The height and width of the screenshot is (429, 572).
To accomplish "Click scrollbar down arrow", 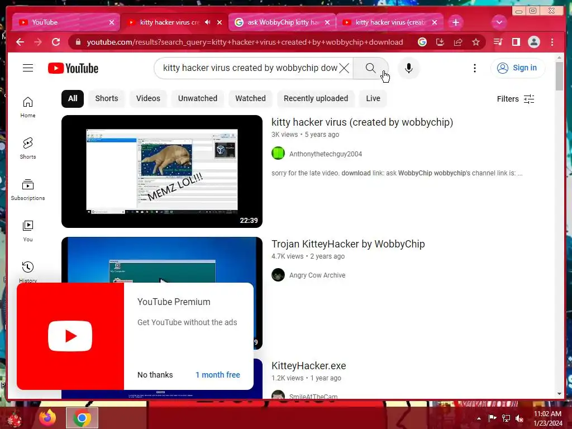I will tap(560, 394).
